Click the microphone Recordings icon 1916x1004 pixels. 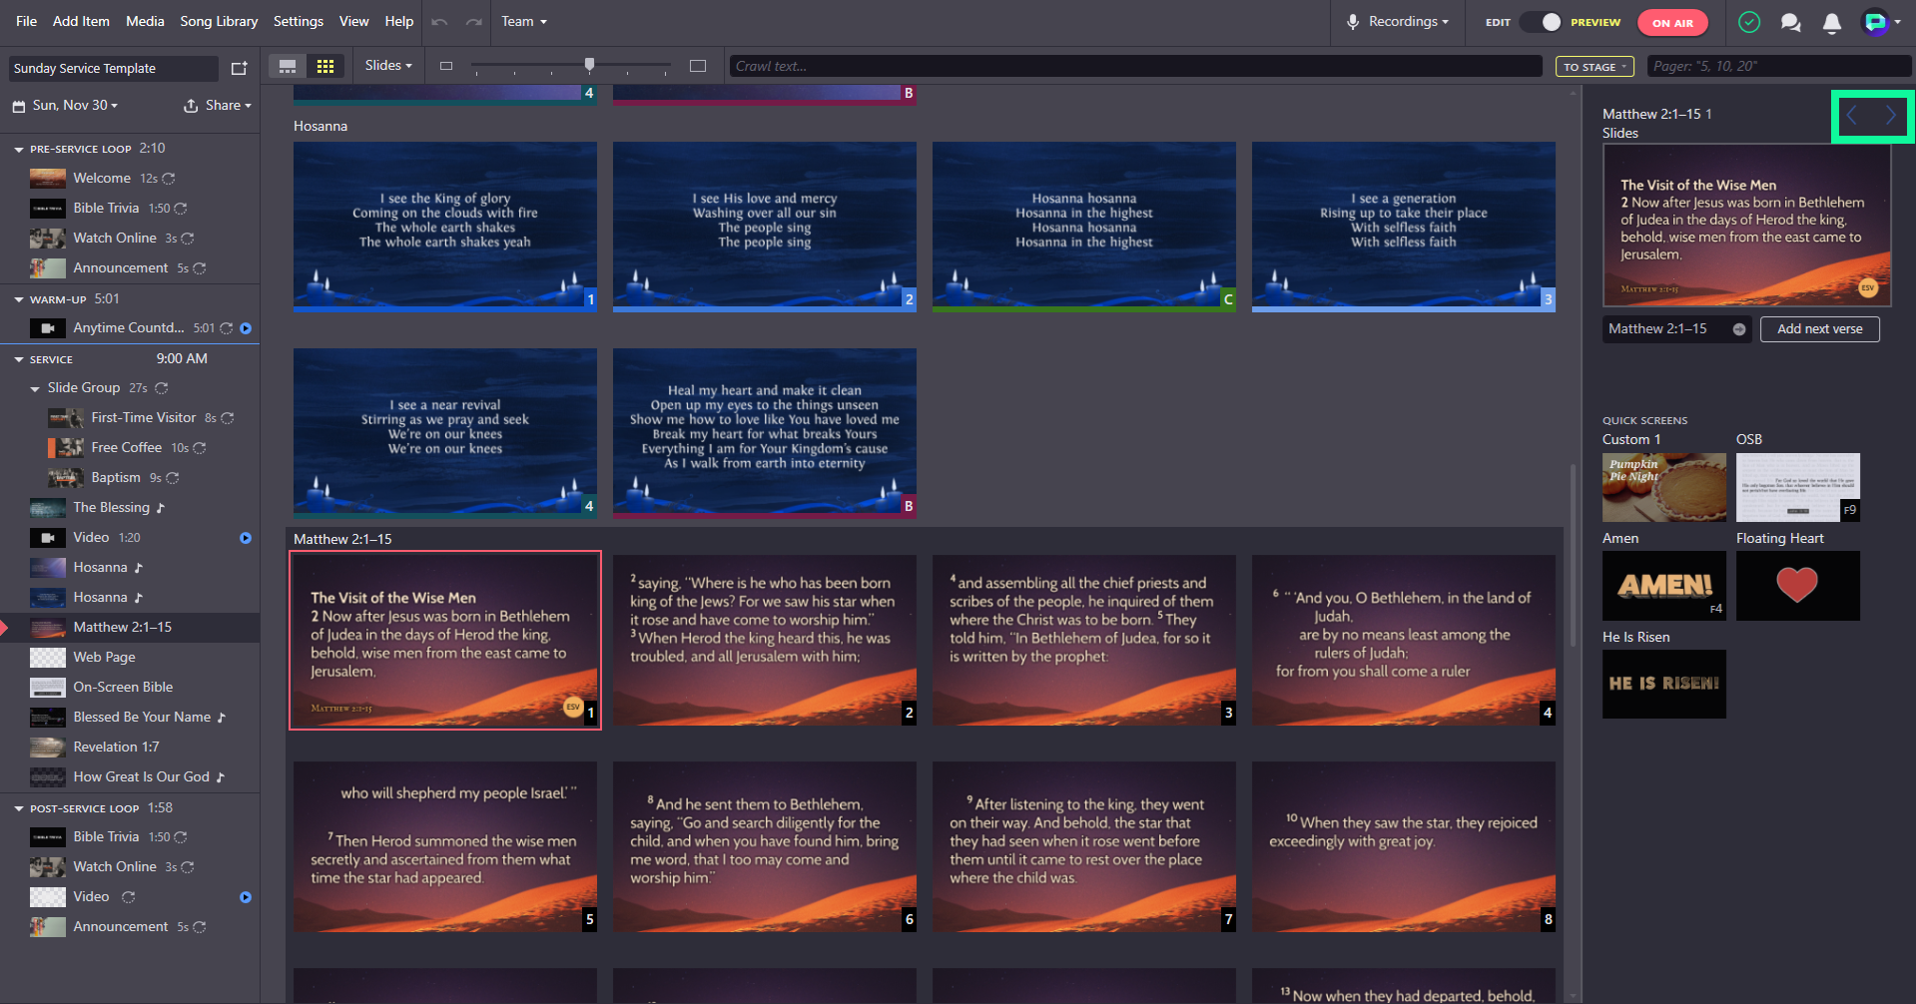pos(1353,21)
